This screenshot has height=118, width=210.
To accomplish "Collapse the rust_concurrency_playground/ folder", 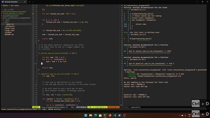I will pyautogui.click(x=16, y=18).
